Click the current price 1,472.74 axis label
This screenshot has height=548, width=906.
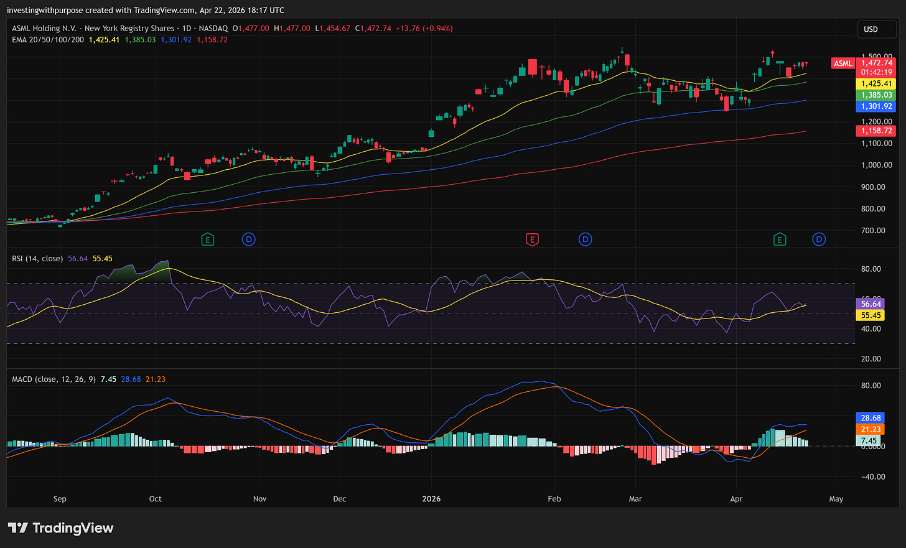pos(876,63)
